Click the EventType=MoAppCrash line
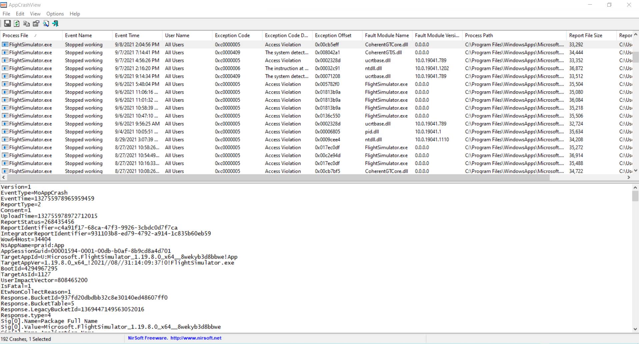The image size is (639, 344). point(34,193)
